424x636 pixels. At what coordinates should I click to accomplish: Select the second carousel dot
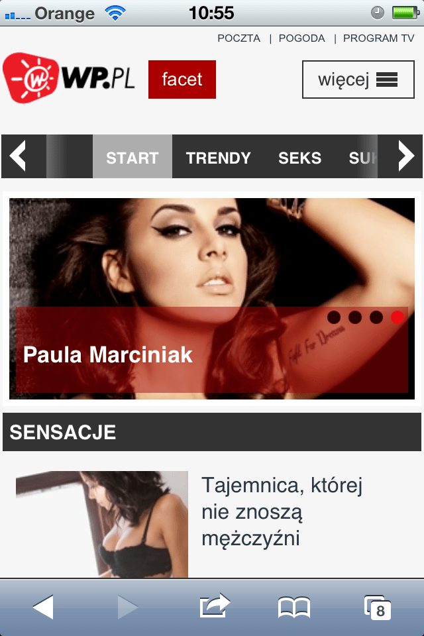point(355,317)
